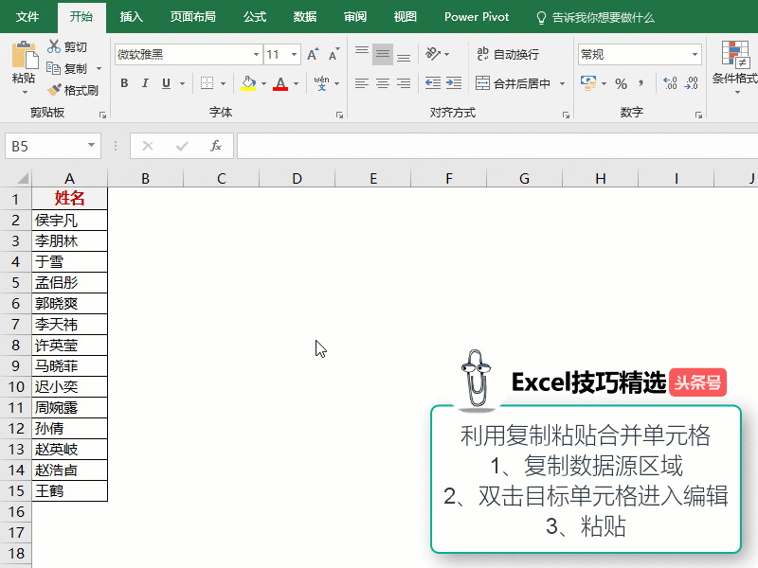Expand the fill color dropdown arrow

tap(264, 83)
